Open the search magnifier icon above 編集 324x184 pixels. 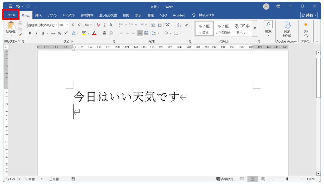[268, 24]
